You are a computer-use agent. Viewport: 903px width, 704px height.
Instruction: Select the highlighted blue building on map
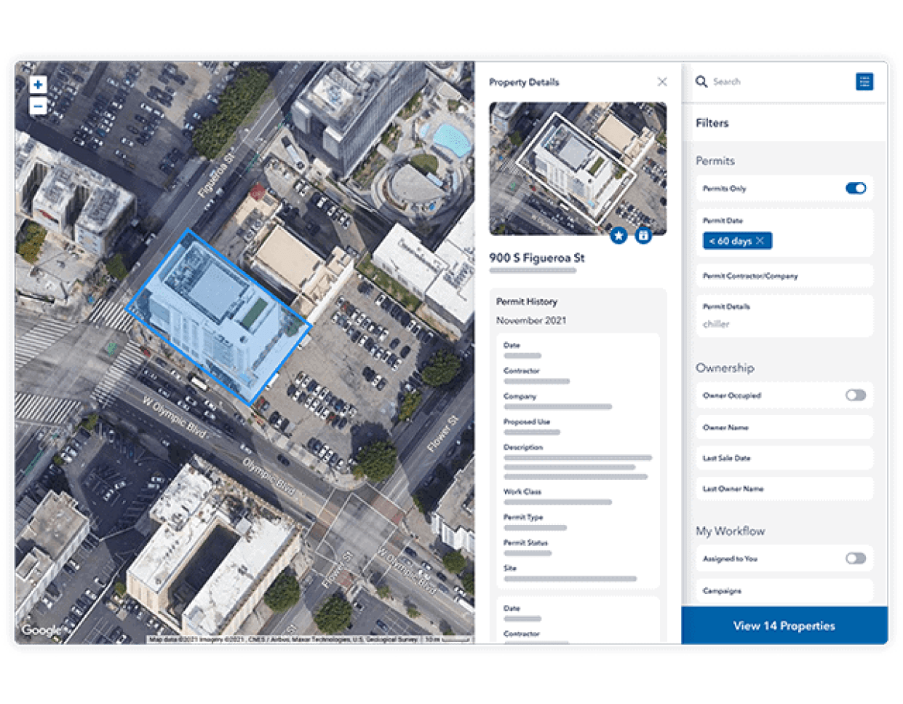coord(218,317)
